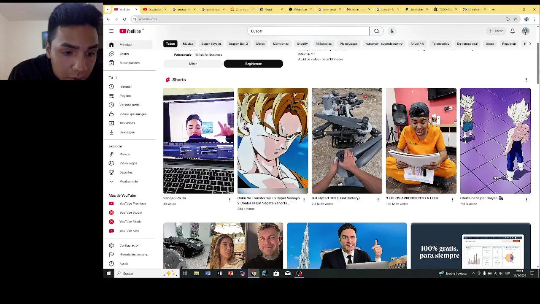
Task: Explore Música in the sidebar
Action: coord(129,154)
